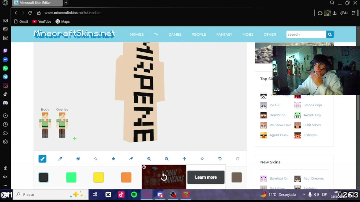This screenshot has height=202, width=360.
Task: Go back to the previous page
Action: point(16,13)
